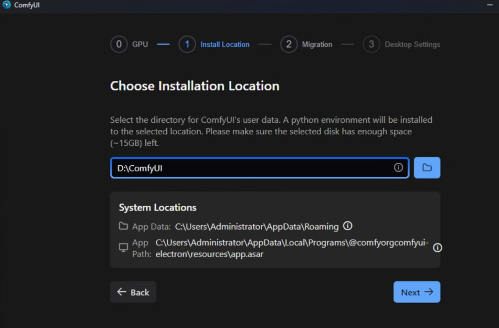The height and width of the screenshot is (328, 499).
Task: Click the Back button
Action: pyautogui.click(x=133, y=292)
